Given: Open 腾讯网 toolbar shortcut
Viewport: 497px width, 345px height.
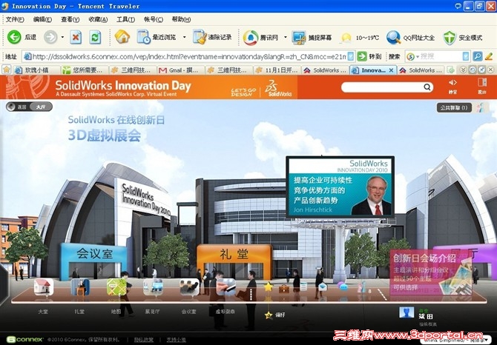Looking at the screenshot, I should tap(260, 38).
